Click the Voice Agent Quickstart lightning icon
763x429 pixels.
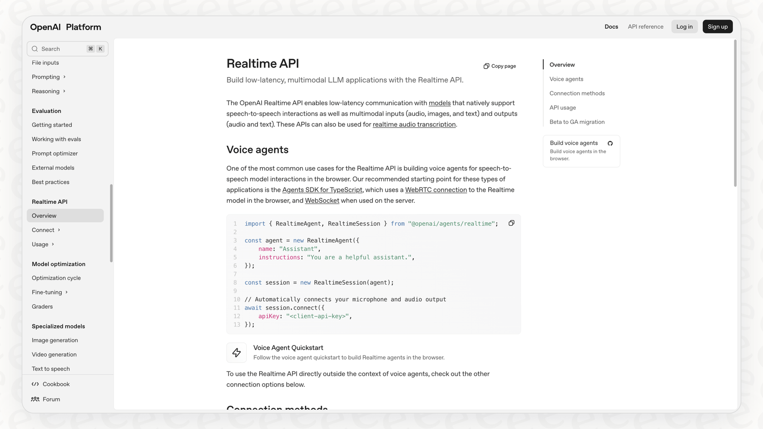click(237, 352)
